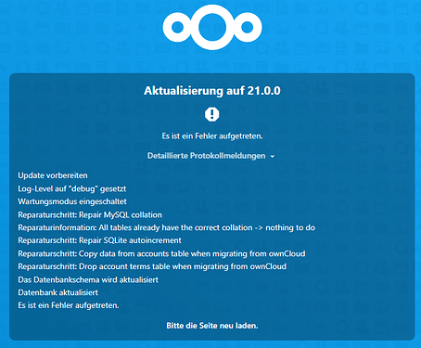Image resolution: width=421 pixels, height=348 pixels.
Task: Click the Aktualisierung auf 21.0.0 heading
Action: 212,91
